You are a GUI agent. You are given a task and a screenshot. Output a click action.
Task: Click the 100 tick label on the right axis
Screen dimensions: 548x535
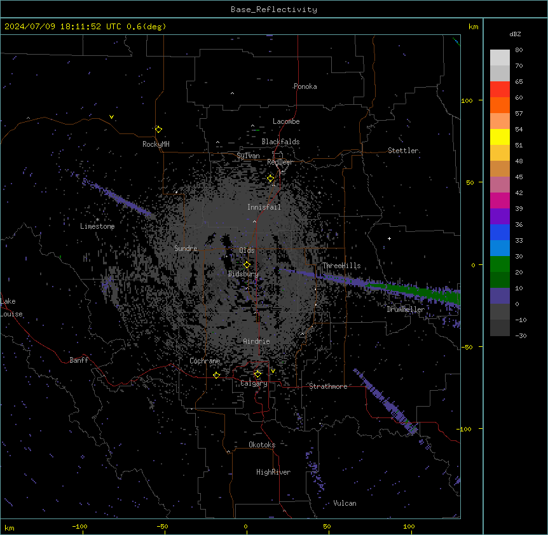tap(467, 100)
